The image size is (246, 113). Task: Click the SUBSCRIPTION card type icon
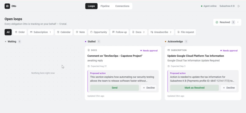click(169, 50)
